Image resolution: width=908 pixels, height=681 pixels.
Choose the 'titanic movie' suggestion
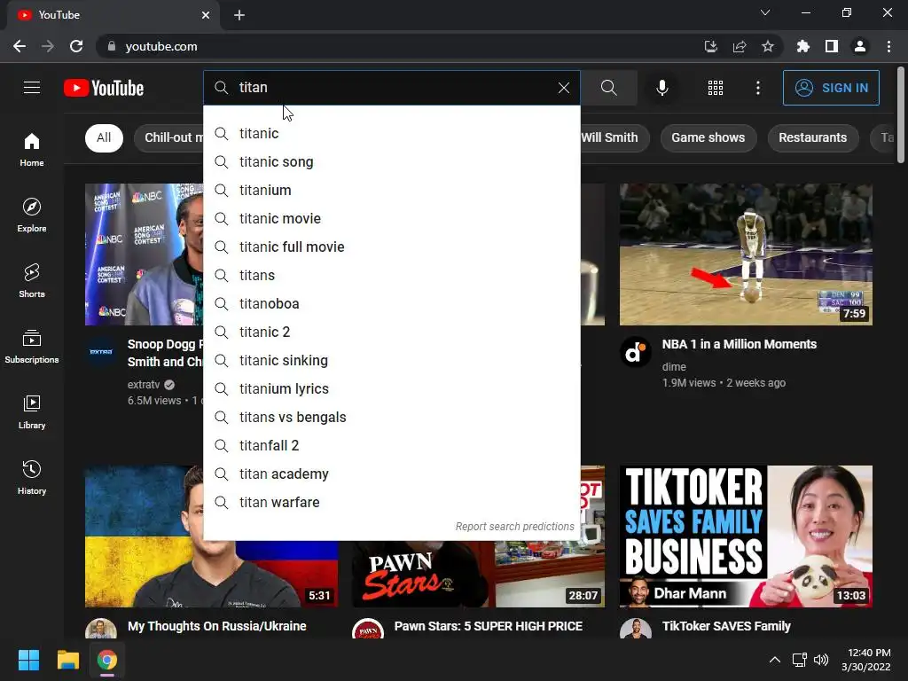click(391, 219)
